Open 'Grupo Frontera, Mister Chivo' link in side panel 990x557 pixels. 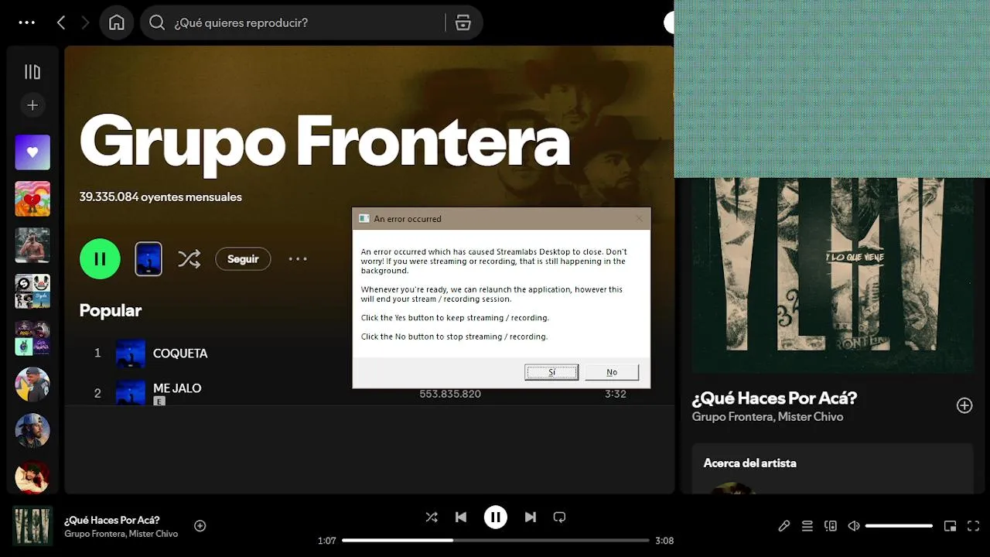[767, 417]
